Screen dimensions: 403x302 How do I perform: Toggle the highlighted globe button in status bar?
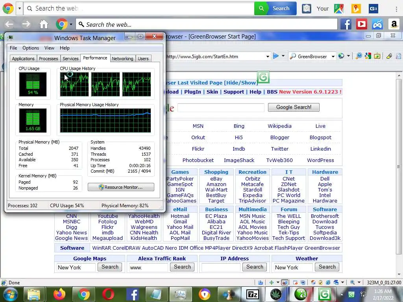(285, 282)
